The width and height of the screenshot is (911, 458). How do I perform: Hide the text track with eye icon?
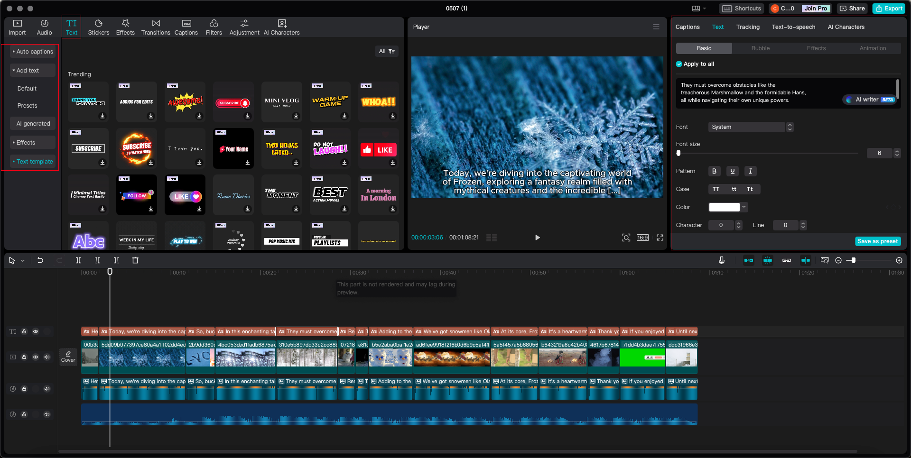(x=36, y=331)
